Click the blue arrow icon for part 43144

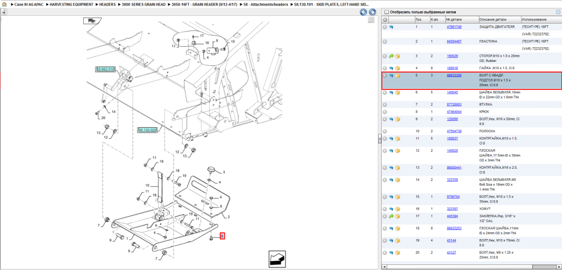coord(391,241)
